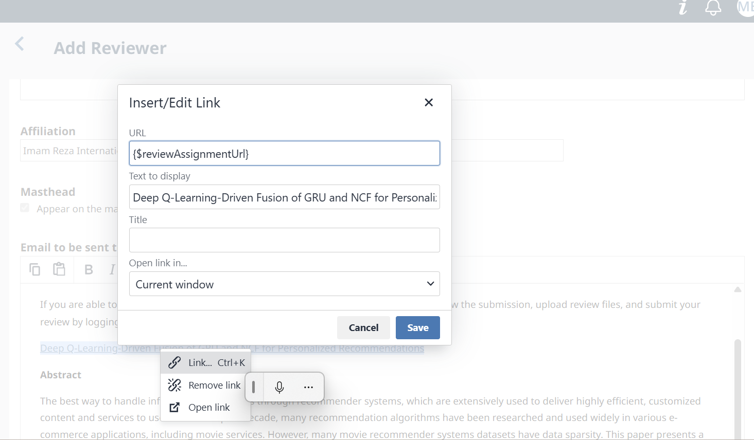754x440 pixels.
Task: Open notifications bell icon
Action: 713,7
